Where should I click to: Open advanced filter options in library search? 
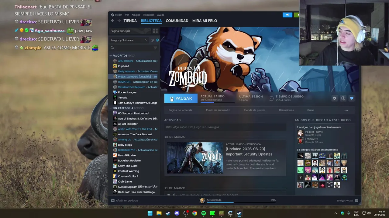(155, 48)
